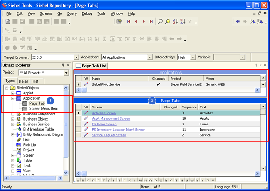Screen dimensions: 270x191
Task: Click the blue Back navigation arrow
Action: click(x=238, y=21)
